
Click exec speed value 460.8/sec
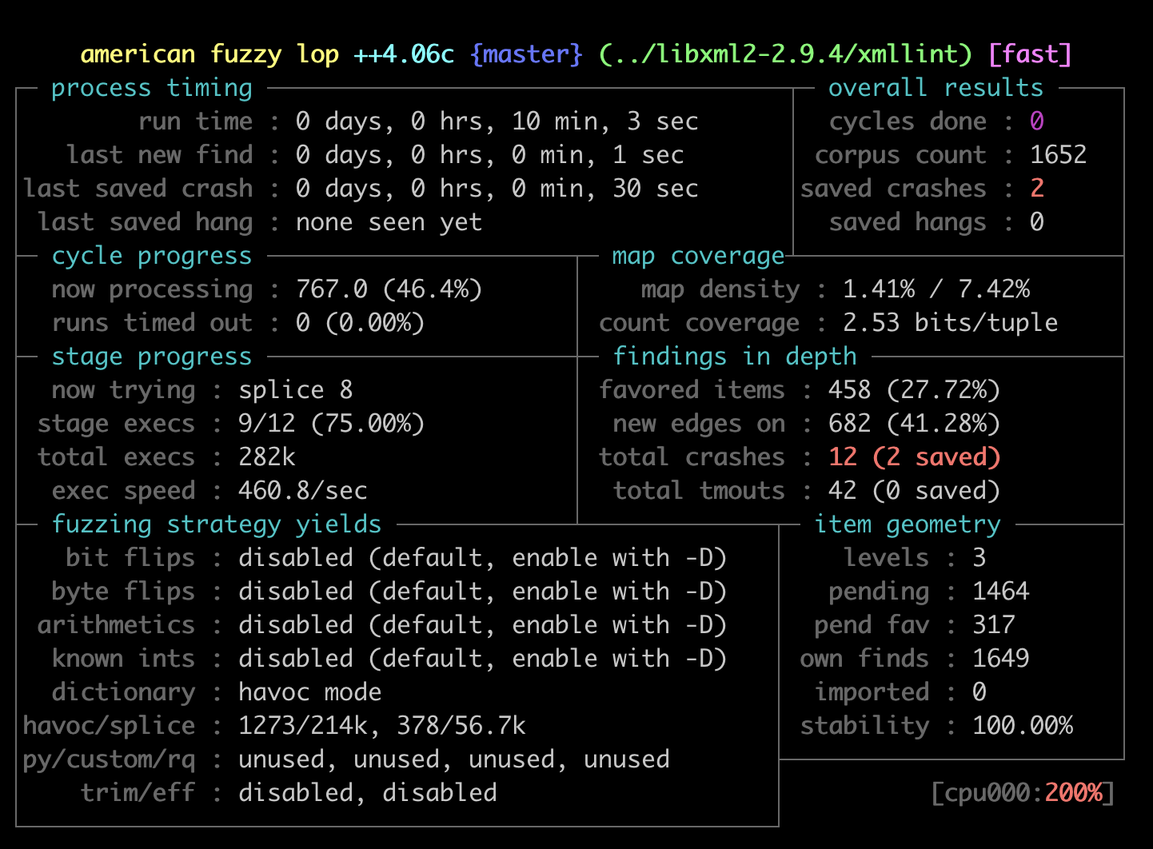(303, 491)
